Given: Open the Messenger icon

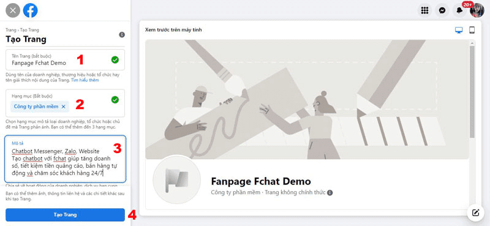Looking at the screenshot, I should pyautogui.click(x=442, y=10).
